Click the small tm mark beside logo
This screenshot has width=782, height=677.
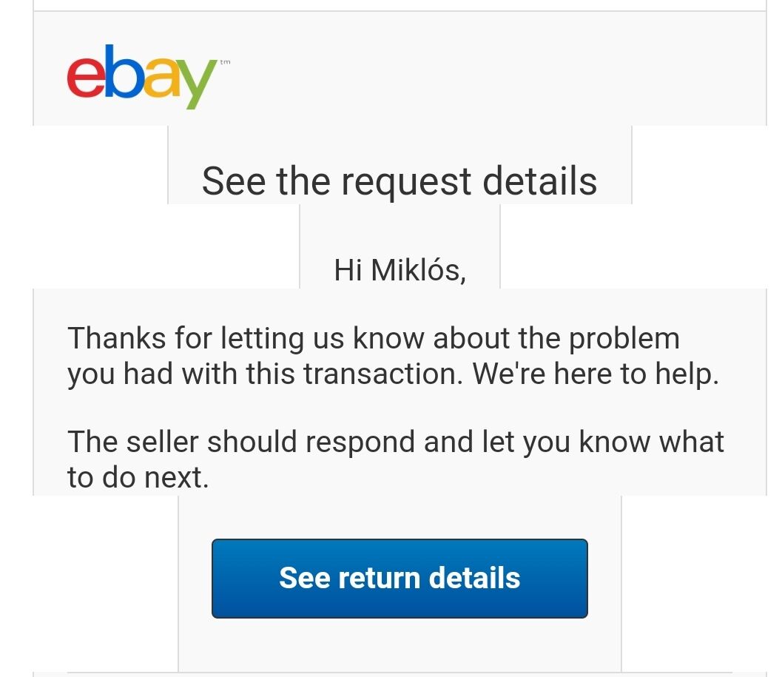point(226,62)
